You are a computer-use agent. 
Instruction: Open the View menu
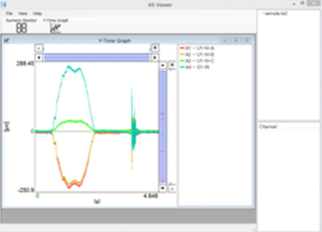[22, 13]
